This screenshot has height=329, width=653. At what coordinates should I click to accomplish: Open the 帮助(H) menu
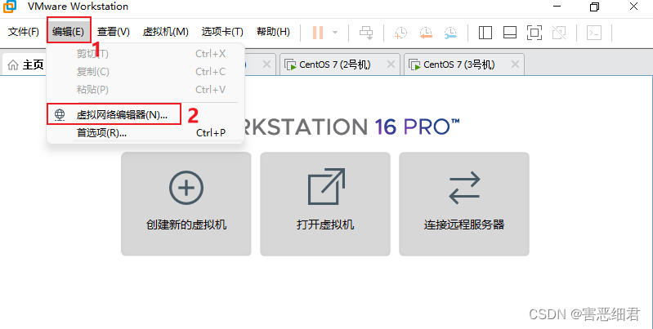[x=273, y=32]
